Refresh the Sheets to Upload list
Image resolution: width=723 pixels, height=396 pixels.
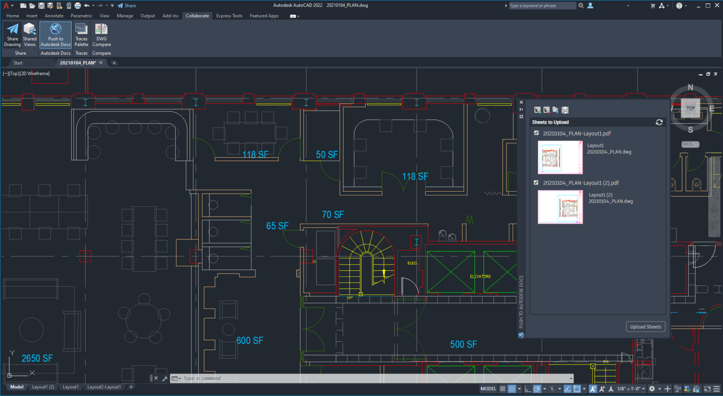coord(659,122)
